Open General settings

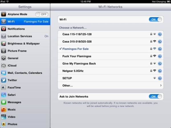25,58
